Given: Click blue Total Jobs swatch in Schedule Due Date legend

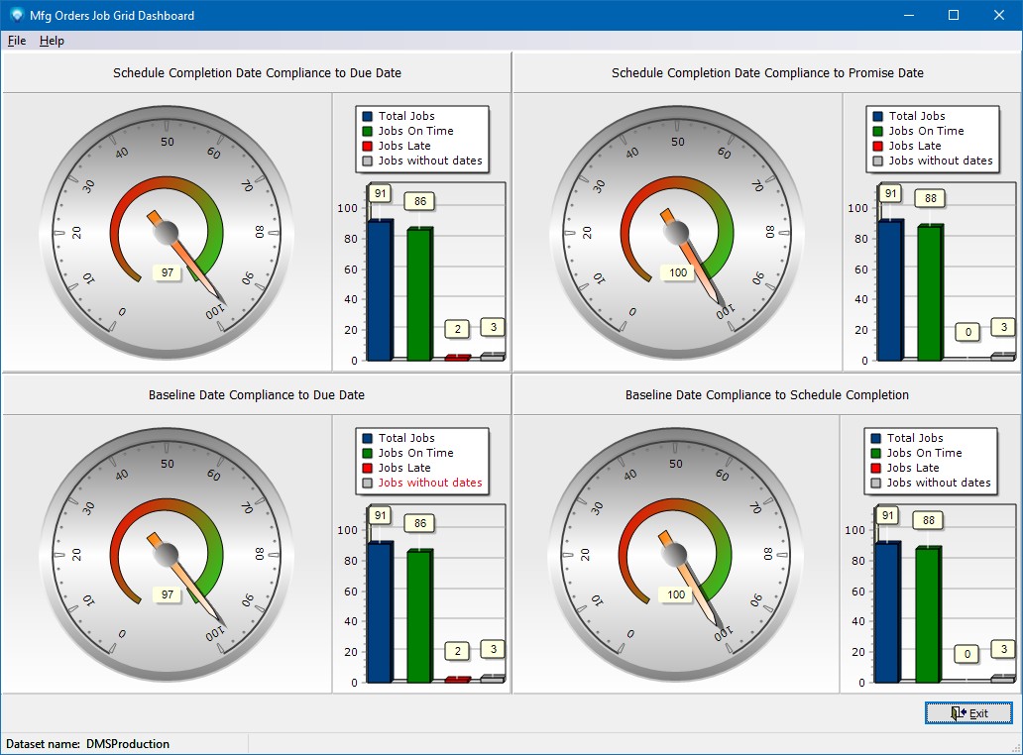Looking at the screenshot, I should tap(367, 116).
